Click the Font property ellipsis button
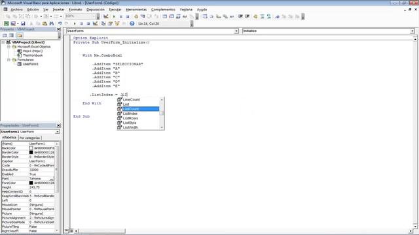419x235 pixels. tap(52, 178)
